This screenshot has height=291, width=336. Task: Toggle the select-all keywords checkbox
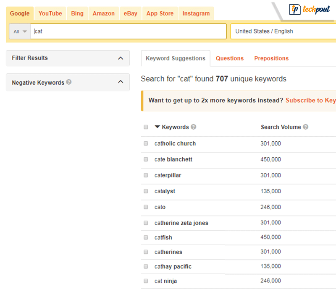[146, 127]
